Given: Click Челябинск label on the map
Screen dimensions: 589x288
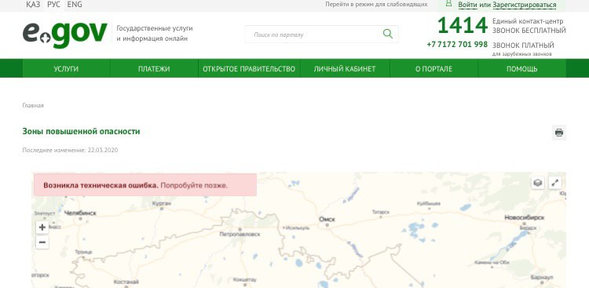Looking at the screenshot, I should (80, 213).
